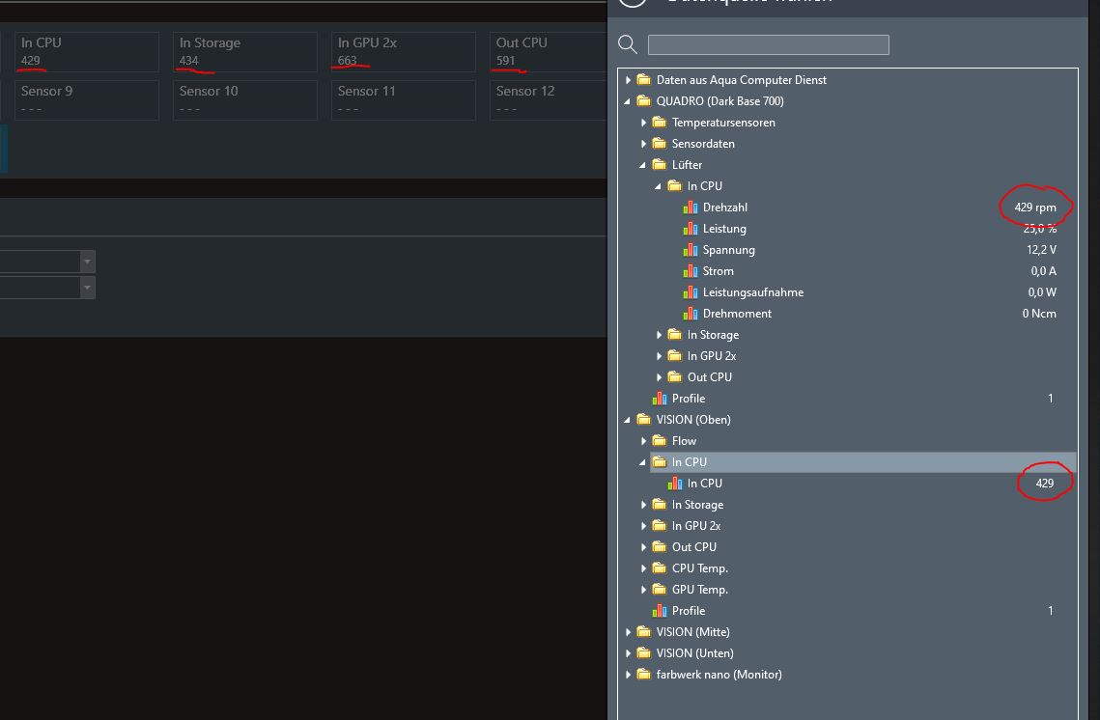Click the Sensordaten folder icon
1100x720 pixels.
click(x=660, y=143)
